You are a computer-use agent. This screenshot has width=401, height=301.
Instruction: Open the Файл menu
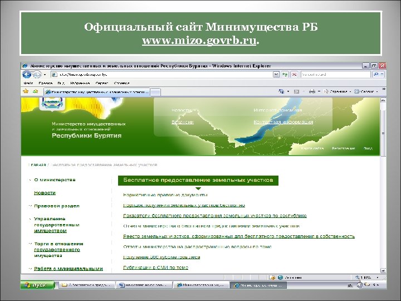tap(28, 83)
